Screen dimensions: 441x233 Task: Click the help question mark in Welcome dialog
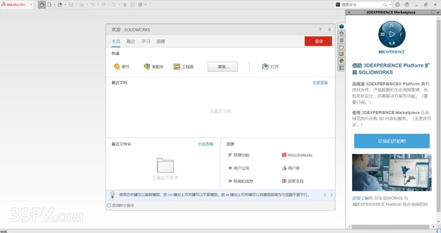(320, 29)
